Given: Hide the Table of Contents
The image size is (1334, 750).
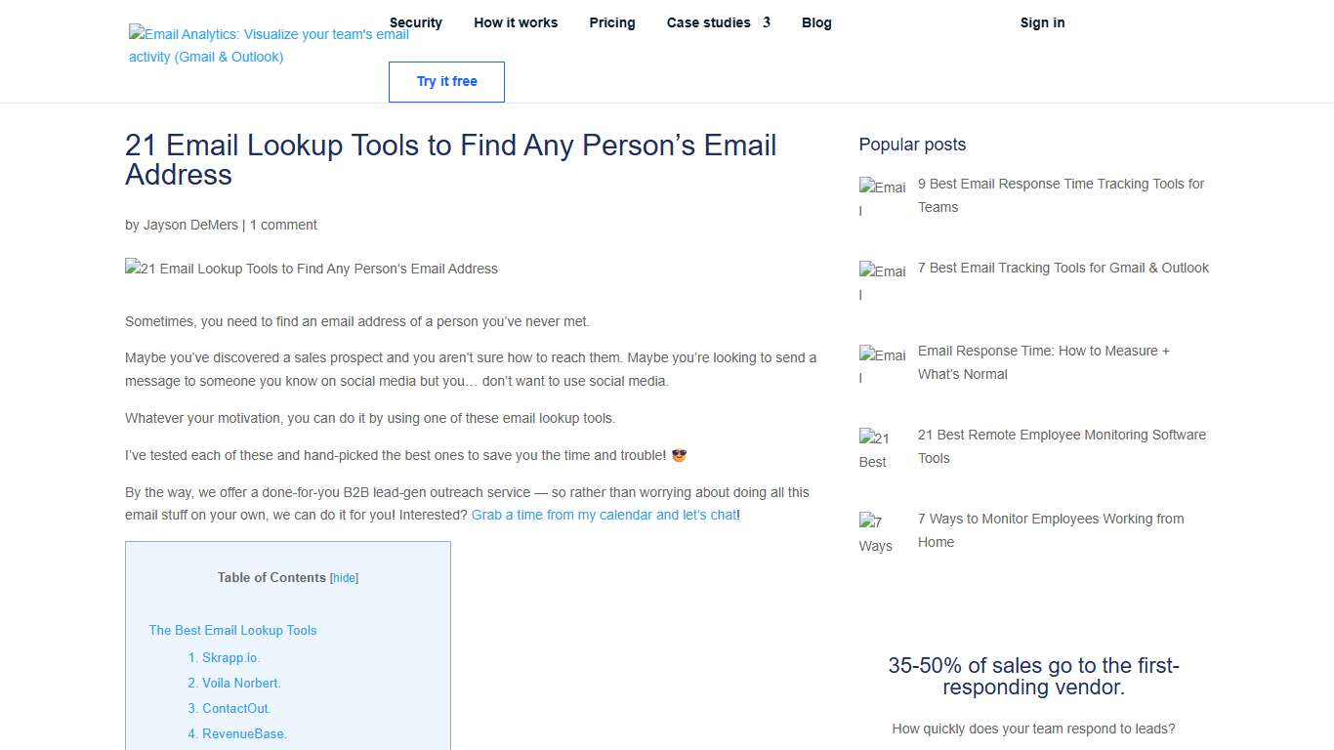Looking at the screenshot, I should coord(344,577).
